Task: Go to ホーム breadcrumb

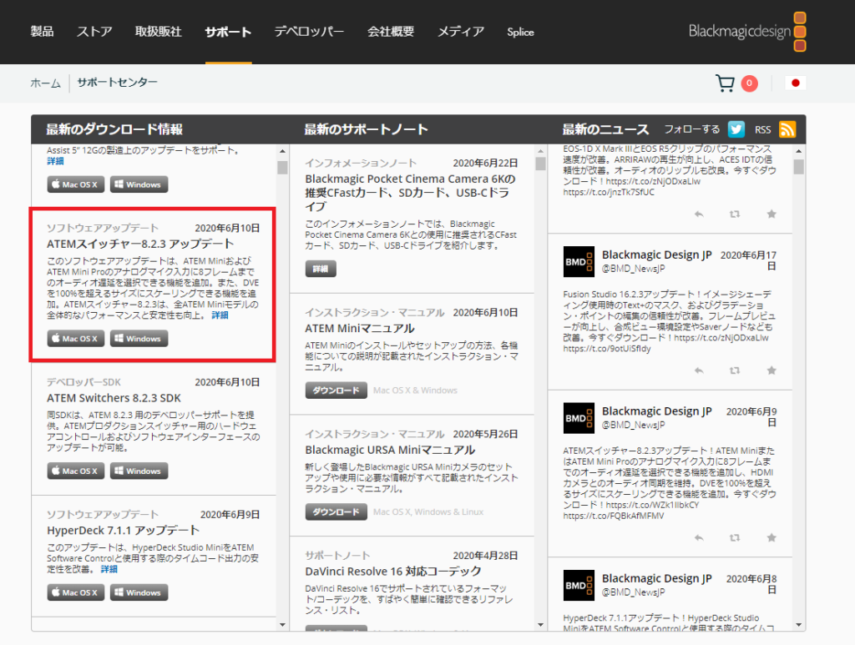Action: [45, 83]
